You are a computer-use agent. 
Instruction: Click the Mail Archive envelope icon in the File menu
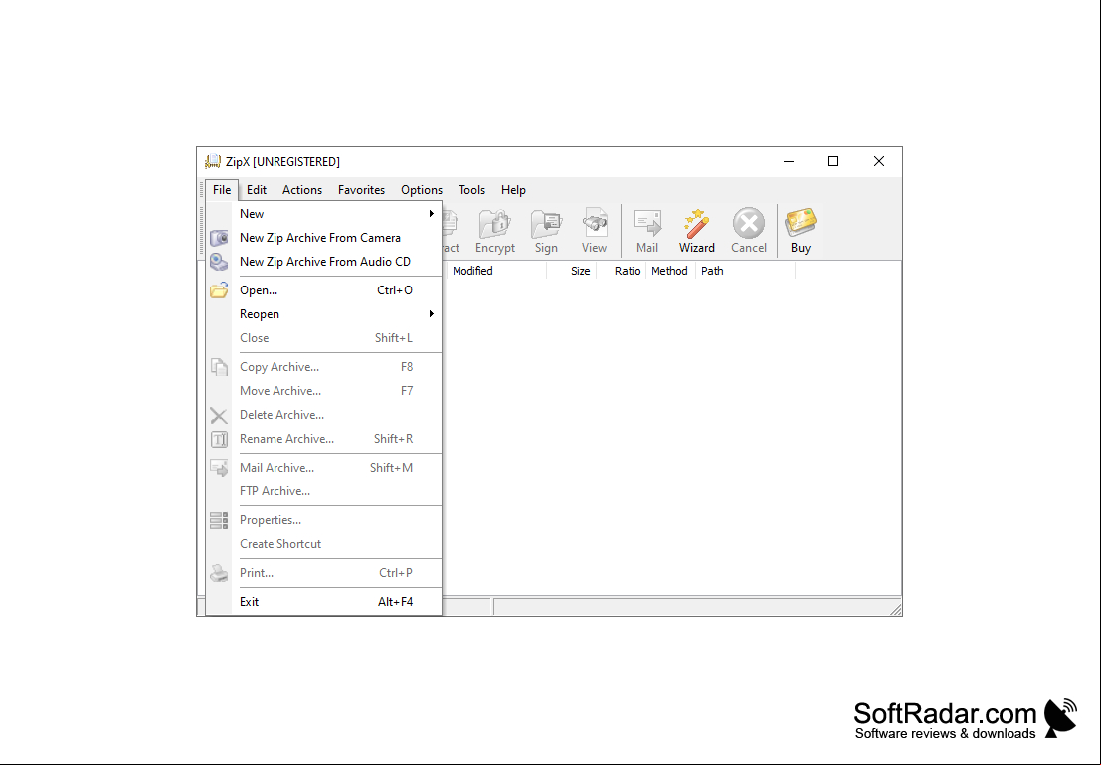point(219,468)
